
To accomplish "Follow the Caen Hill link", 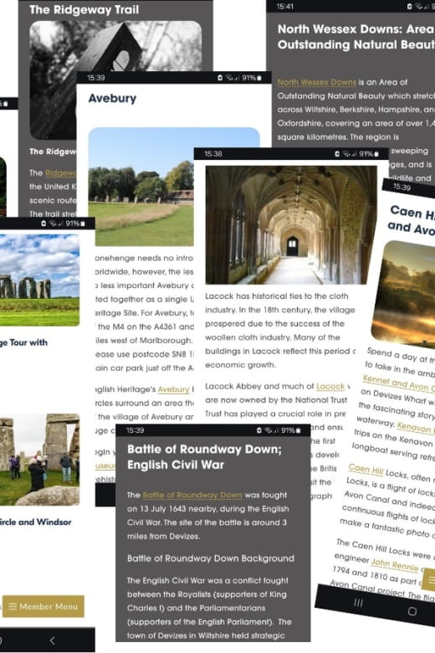I will (x=366, y=469).
